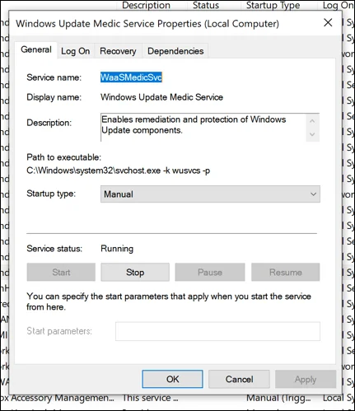The height and width of the screenshot is (411, 355).
Task: Dismiss the dialog with Cancel
Action: tap(239, 379)
